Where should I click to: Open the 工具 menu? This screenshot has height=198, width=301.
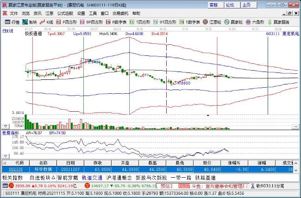pos(93,13)
